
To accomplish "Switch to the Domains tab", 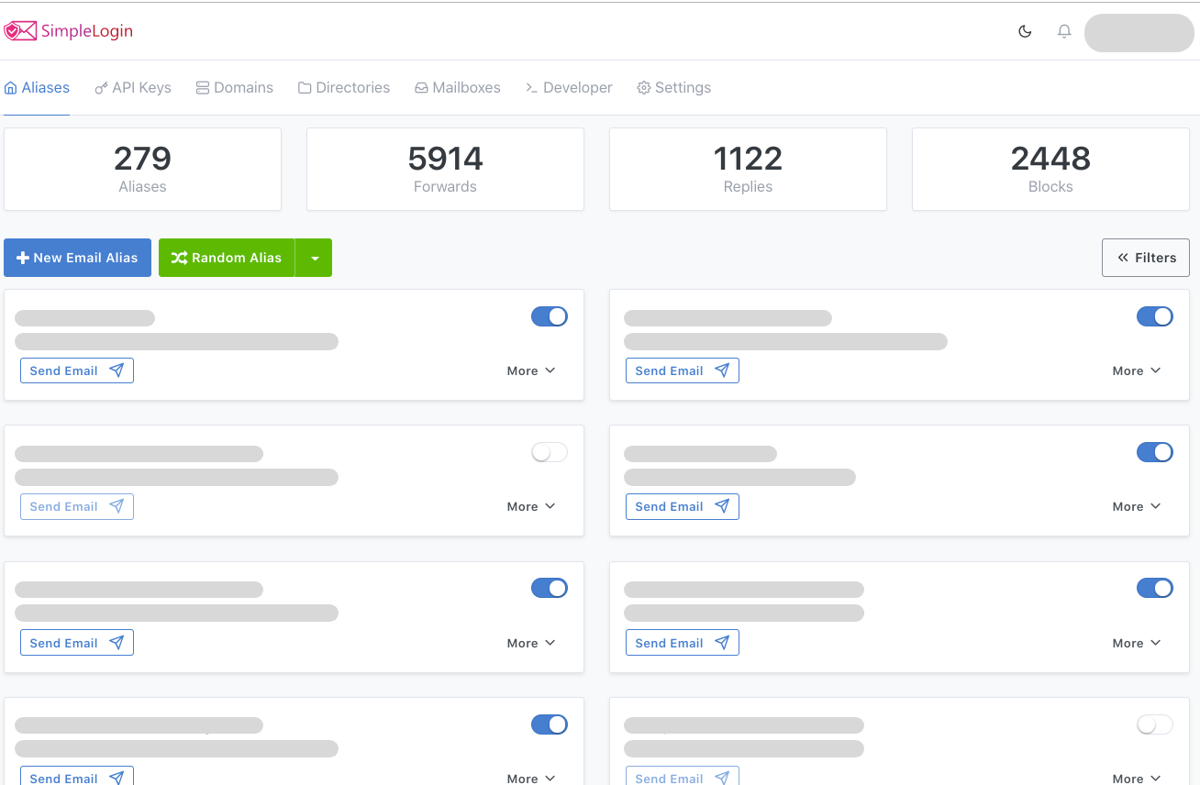I will point(234,88).
